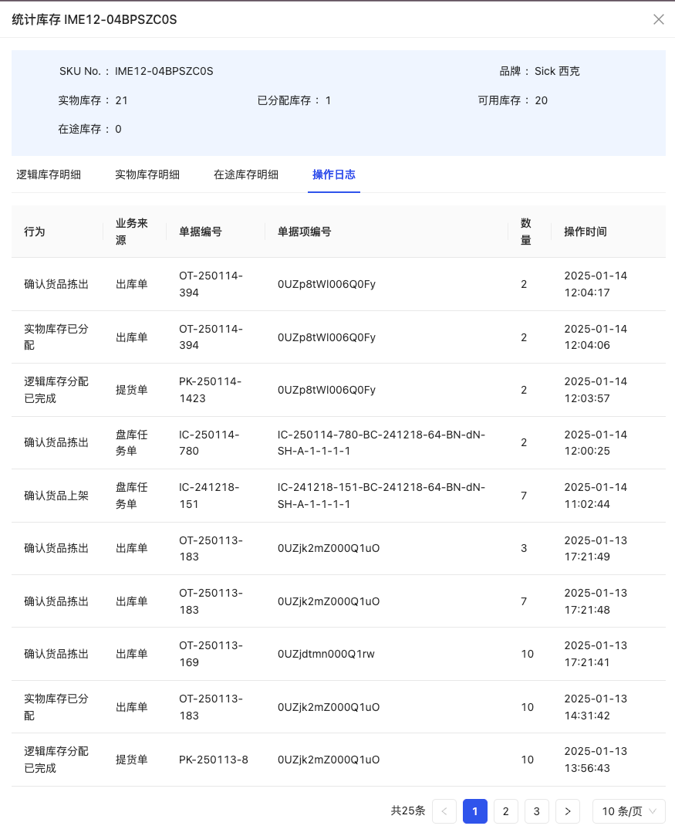Open the 10 条/页 page size dropdown
Image resolution: width=675 pixels, height=836 pixels.
tap(629, 811)
